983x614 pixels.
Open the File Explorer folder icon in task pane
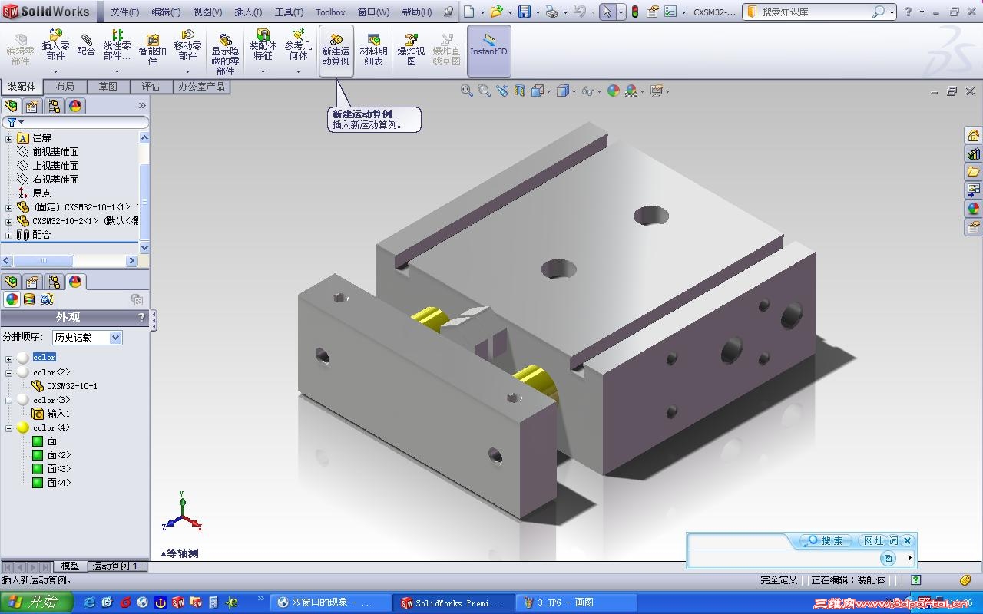pos(973,172)
